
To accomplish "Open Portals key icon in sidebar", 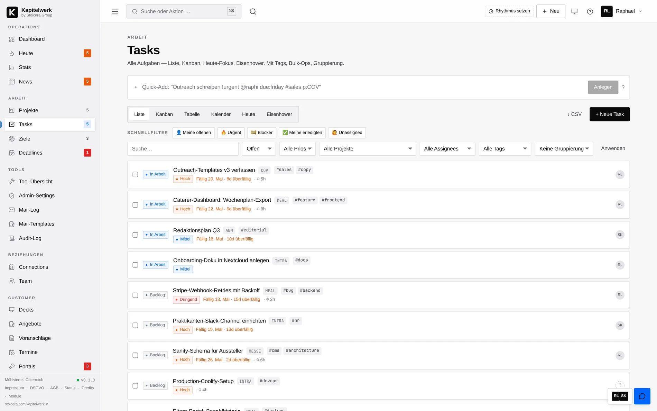I will point(12,366).
